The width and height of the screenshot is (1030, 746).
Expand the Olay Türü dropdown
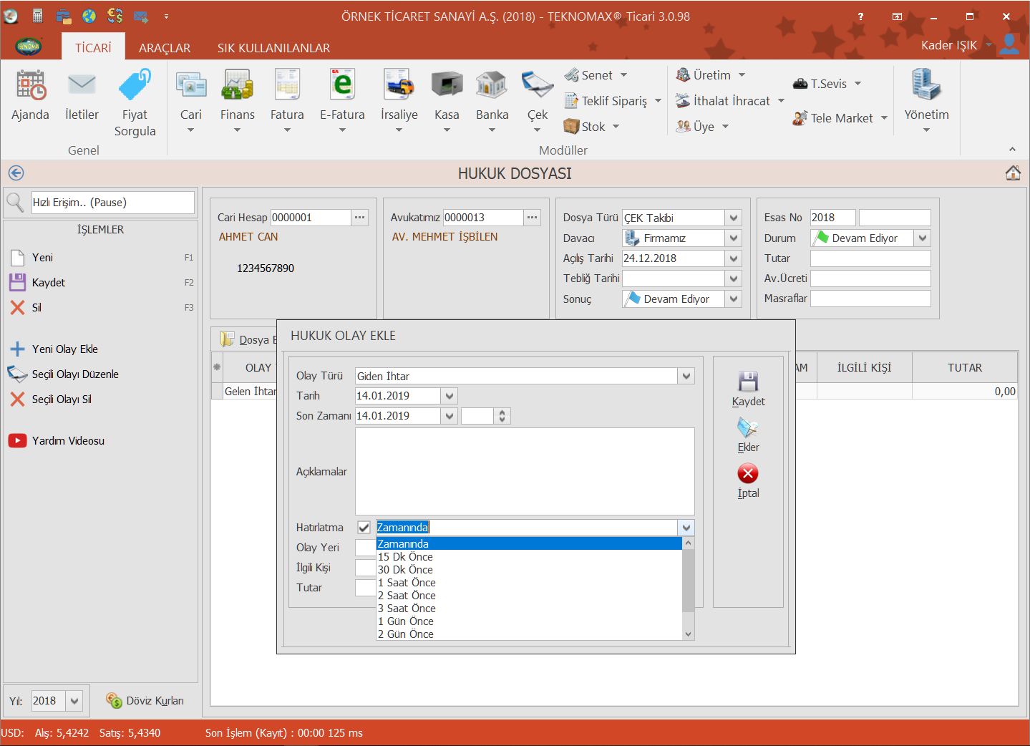coord(686,376)
